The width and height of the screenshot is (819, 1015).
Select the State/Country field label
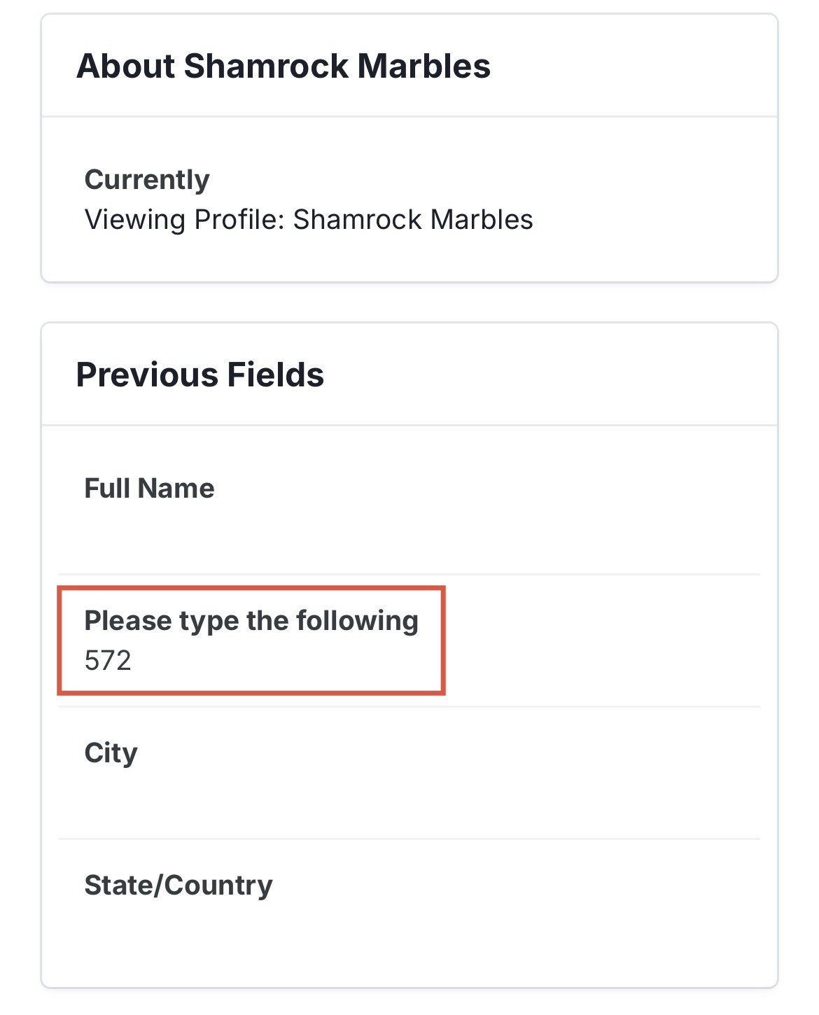178,885
